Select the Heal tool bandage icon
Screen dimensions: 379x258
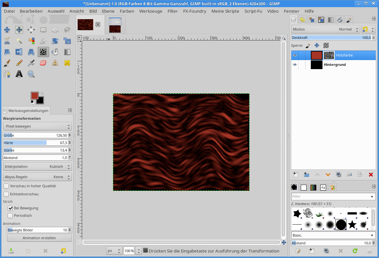67,63
